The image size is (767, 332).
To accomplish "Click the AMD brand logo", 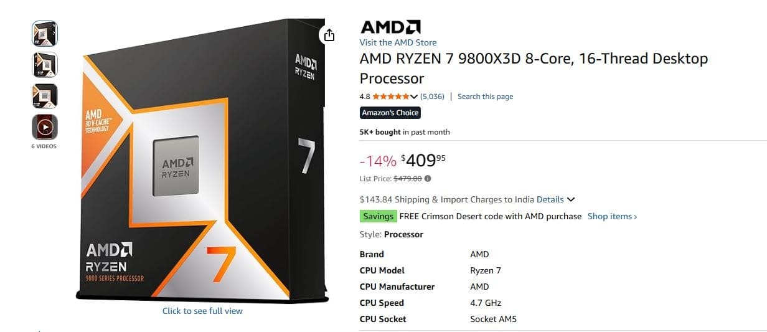I will (390, 27).
